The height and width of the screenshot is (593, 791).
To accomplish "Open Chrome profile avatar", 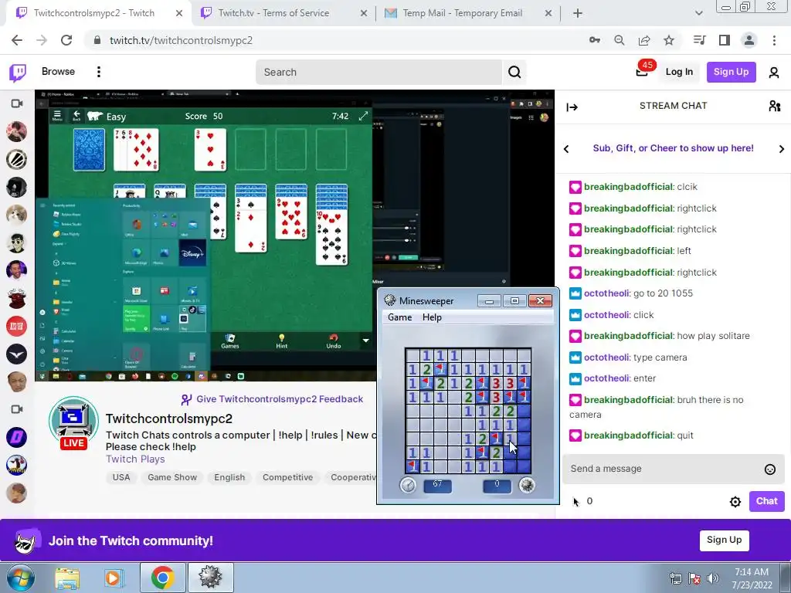I will (x=749, y=40).
